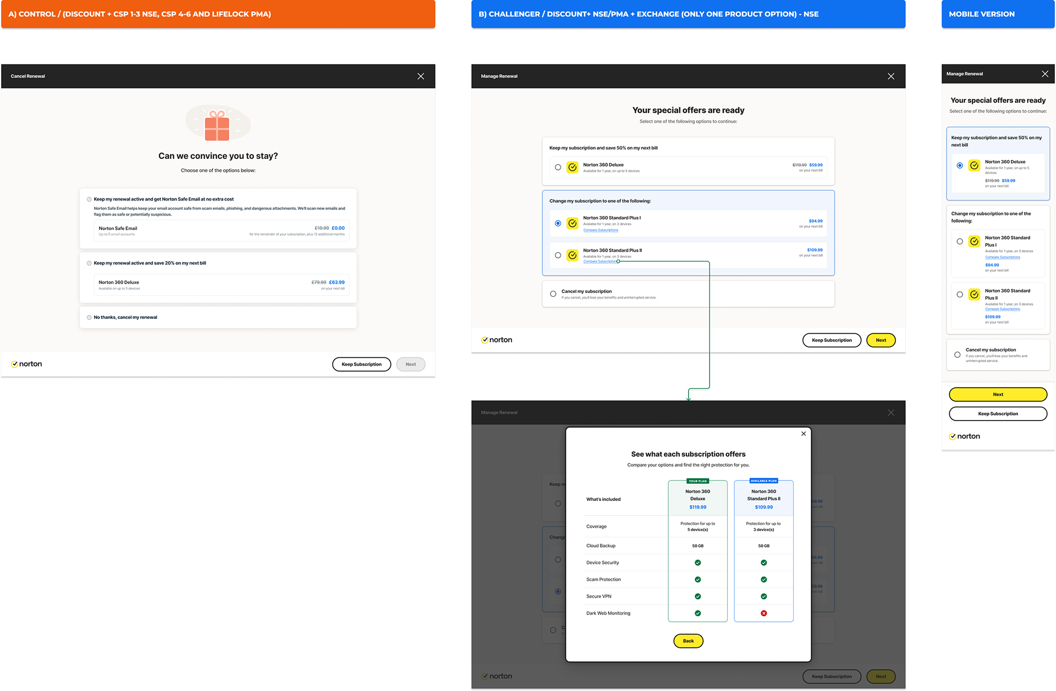Click Norton logo at bottom of mobile version

964,436
